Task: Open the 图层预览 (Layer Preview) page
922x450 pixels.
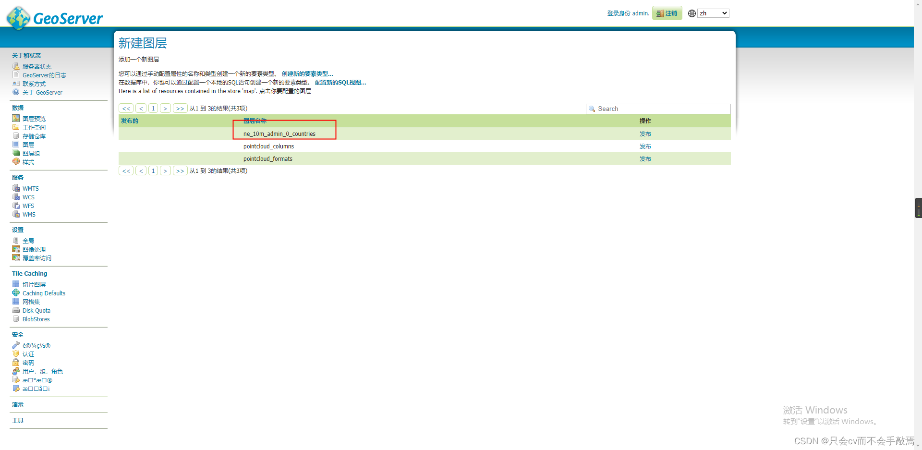Action: (x=34, y=118)
